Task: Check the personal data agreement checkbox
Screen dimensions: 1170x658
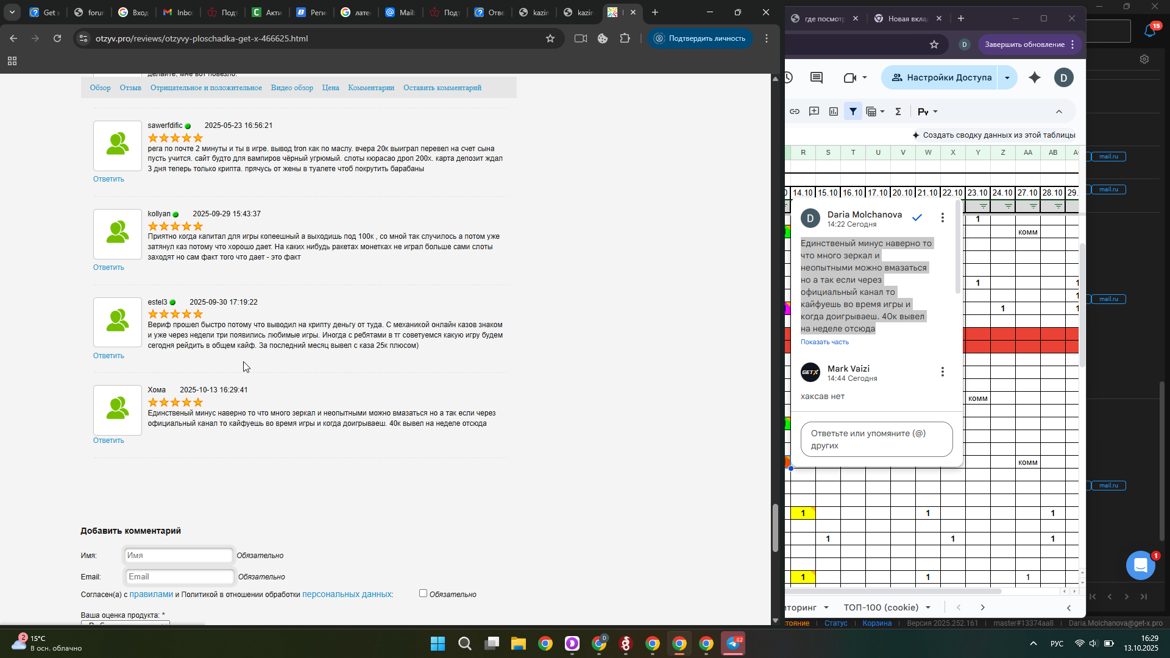Action: pos(423,593)
